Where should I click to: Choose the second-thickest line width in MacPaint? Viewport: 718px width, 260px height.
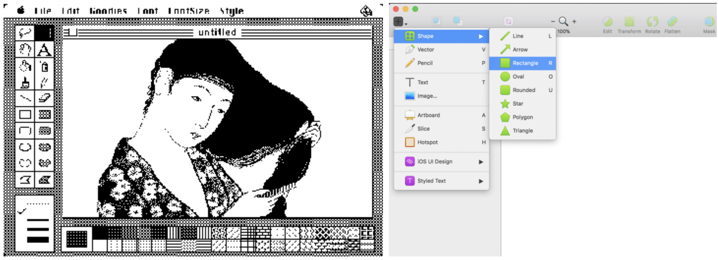click(38, 230)
